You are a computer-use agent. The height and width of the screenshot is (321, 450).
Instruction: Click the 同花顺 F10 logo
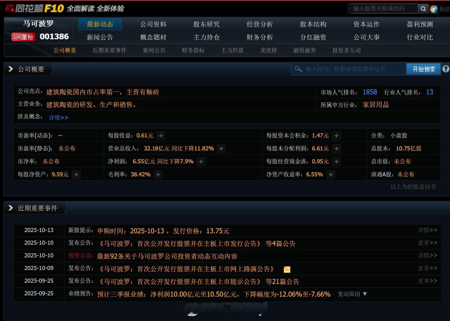coord(35,9)
